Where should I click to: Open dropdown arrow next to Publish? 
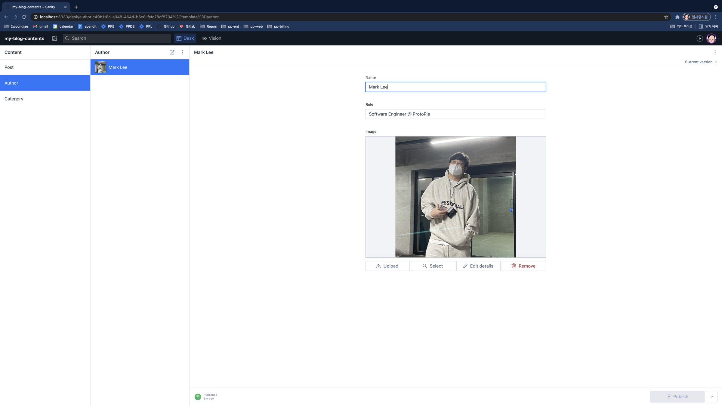(711, 396)
